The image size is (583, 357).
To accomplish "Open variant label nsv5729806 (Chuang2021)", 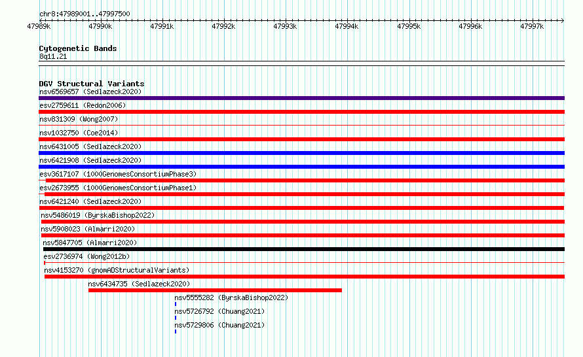I will tap(219, 325).
